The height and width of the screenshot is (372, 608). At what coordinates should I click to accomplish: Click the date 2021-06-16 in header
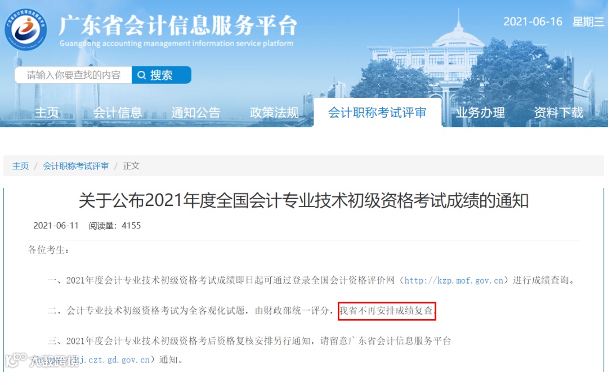(533, 22)
